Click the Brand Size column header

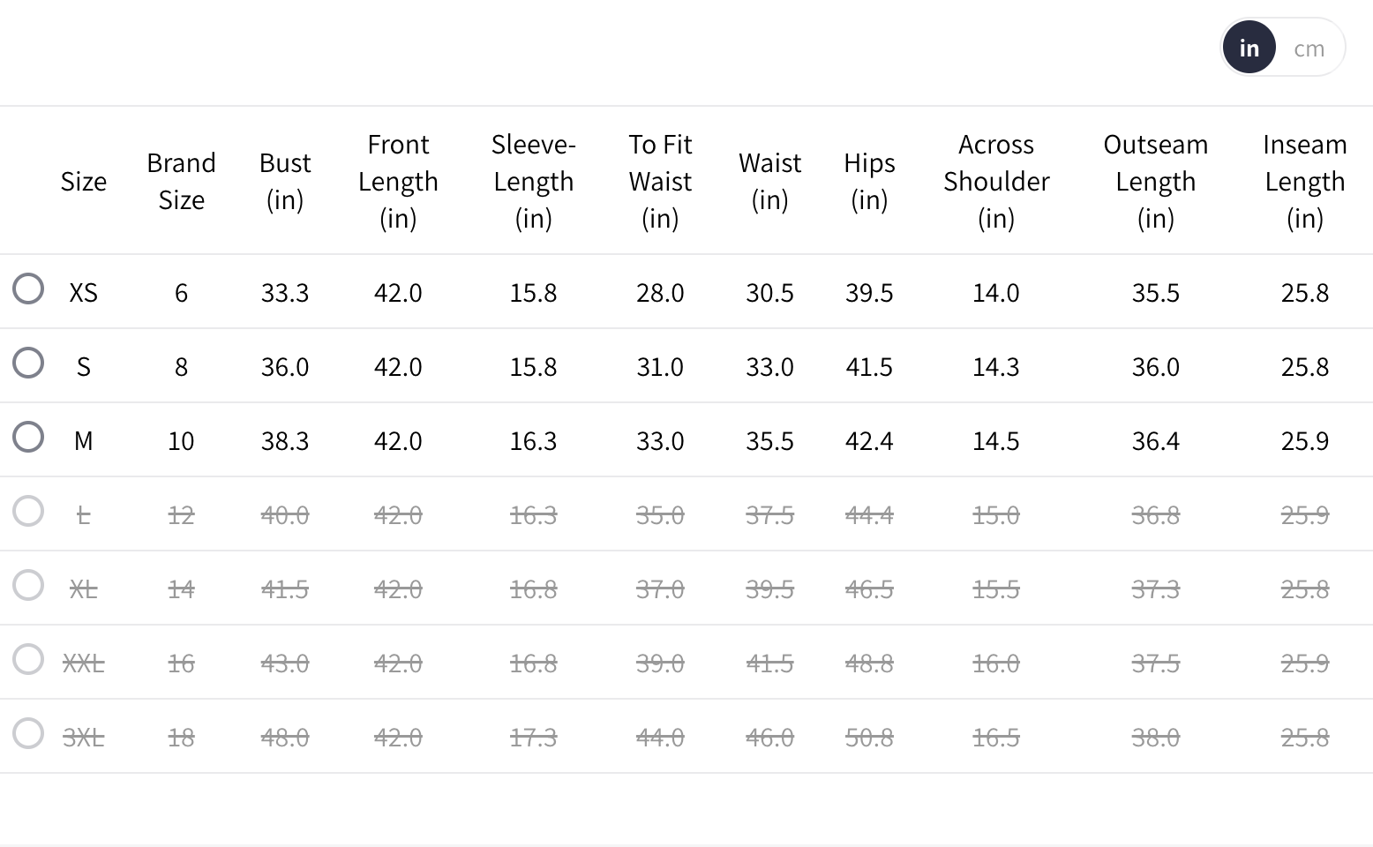tap(181, 181)
